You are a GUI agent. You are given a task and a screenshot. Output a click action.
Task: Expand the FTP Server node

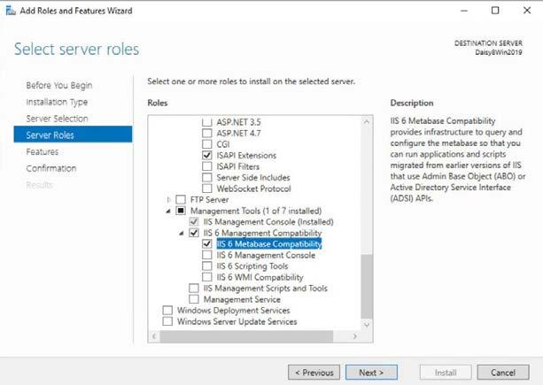click(168, 200)
